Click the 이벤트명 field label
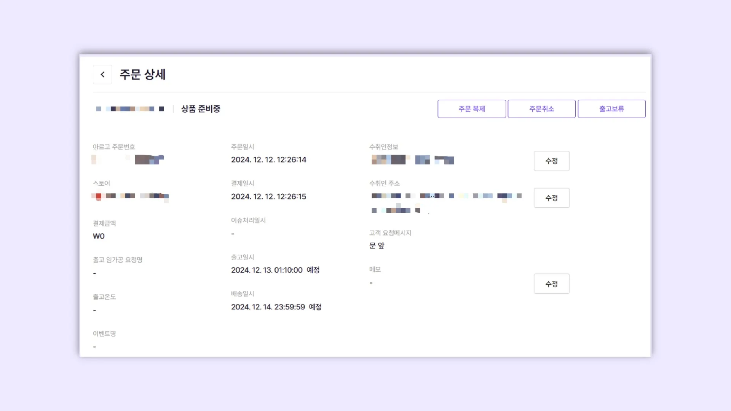The image size is (731, 411). coord(104,334)
